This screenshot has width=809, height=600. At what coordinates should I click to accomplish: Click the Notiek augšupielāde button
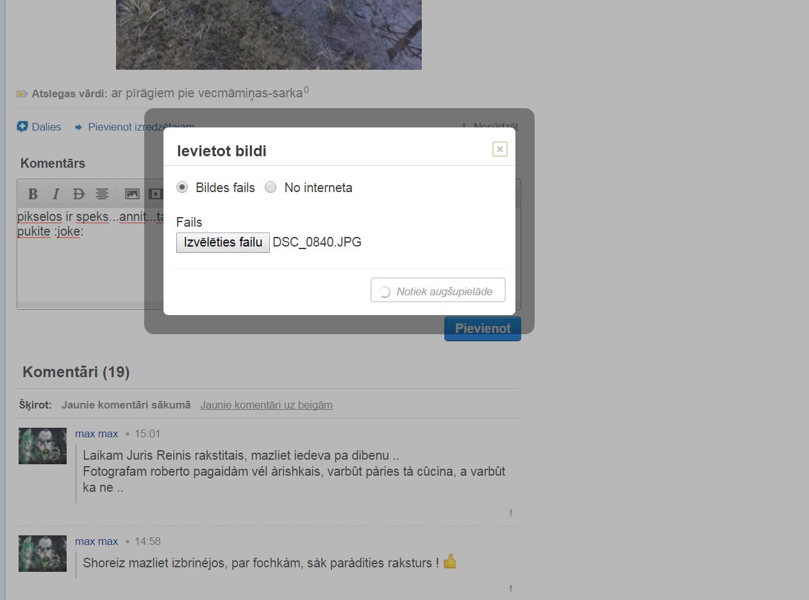tap(438, 291)
